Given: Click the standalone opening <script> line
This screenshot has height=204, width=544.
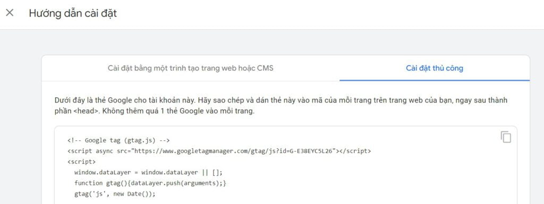Looking at the screenshot, I should (81, 161).
